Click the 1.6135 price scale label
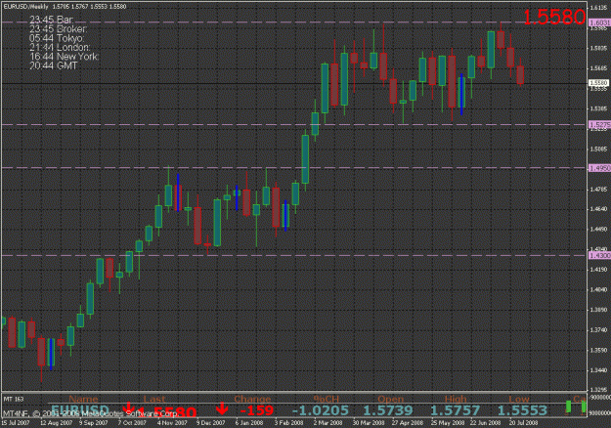611x428 pixels. tap(598, 8)
